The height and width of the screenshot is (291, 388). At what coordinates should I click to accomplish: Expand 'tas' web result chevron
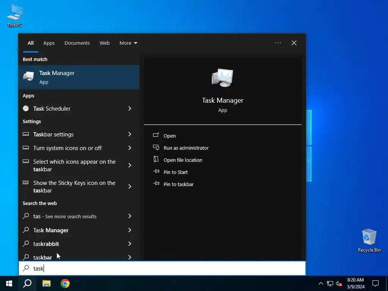[130, 216]
